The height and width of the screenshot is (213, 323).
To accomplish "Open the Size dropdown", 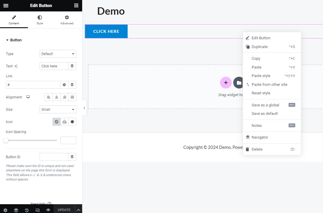I will [58, 110].
